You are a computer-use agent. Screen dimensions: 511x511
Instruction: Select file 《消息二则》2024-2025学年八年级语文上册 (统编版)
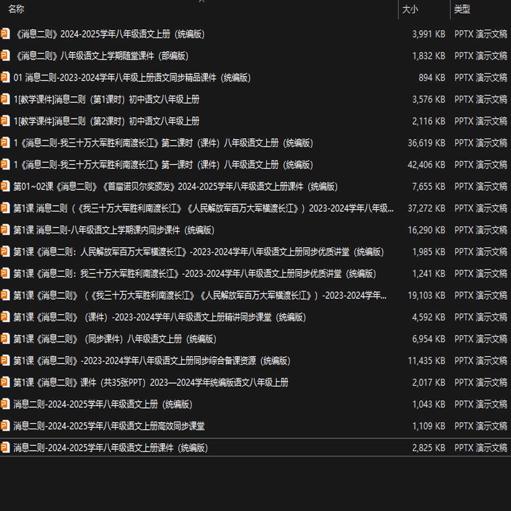tap(109, 34)
